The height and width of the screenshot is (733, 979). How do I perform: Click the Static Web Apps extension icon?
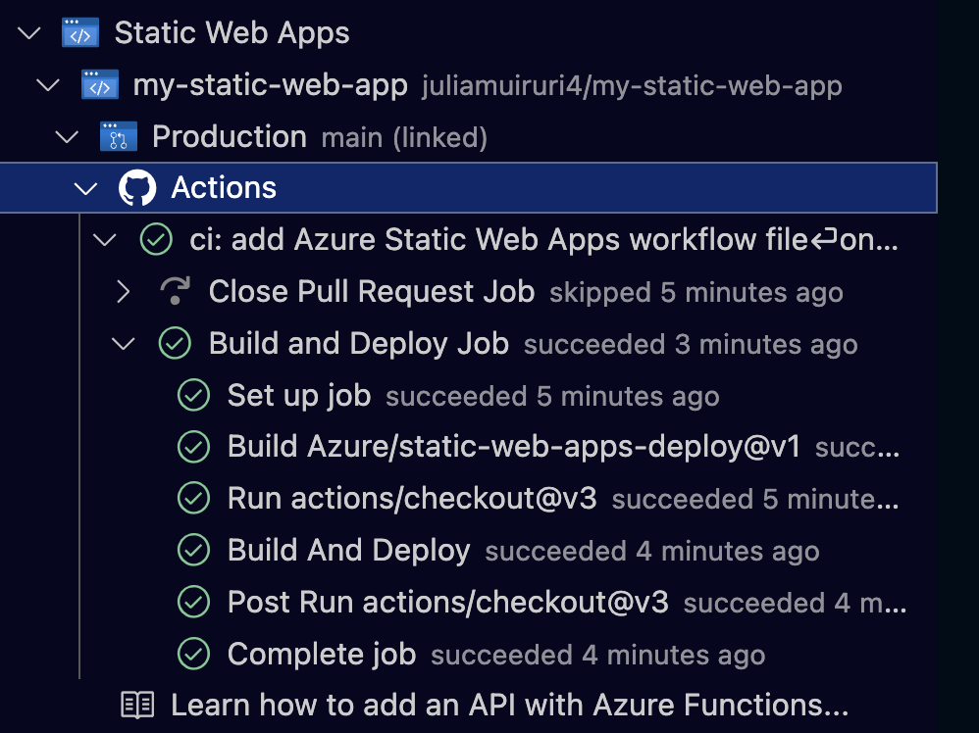[81, 31]
